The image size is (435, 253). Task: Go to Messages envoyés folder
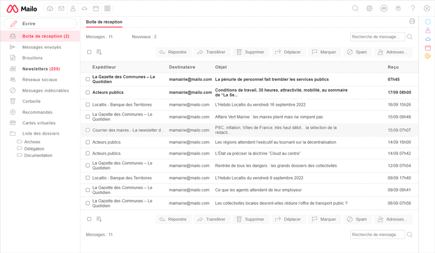point(41,47)
